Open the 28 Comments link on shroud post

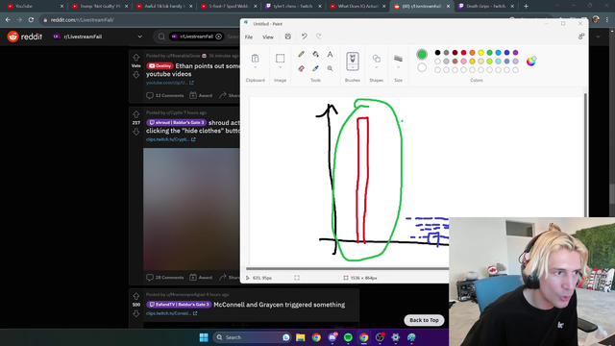[x=165, y=278]
